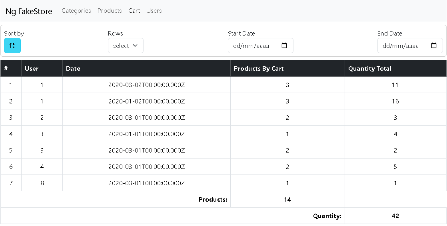The width and height of the screenshot is (447, 226).
Task: Open Start Date calendar picker icon
Action: 284,46
